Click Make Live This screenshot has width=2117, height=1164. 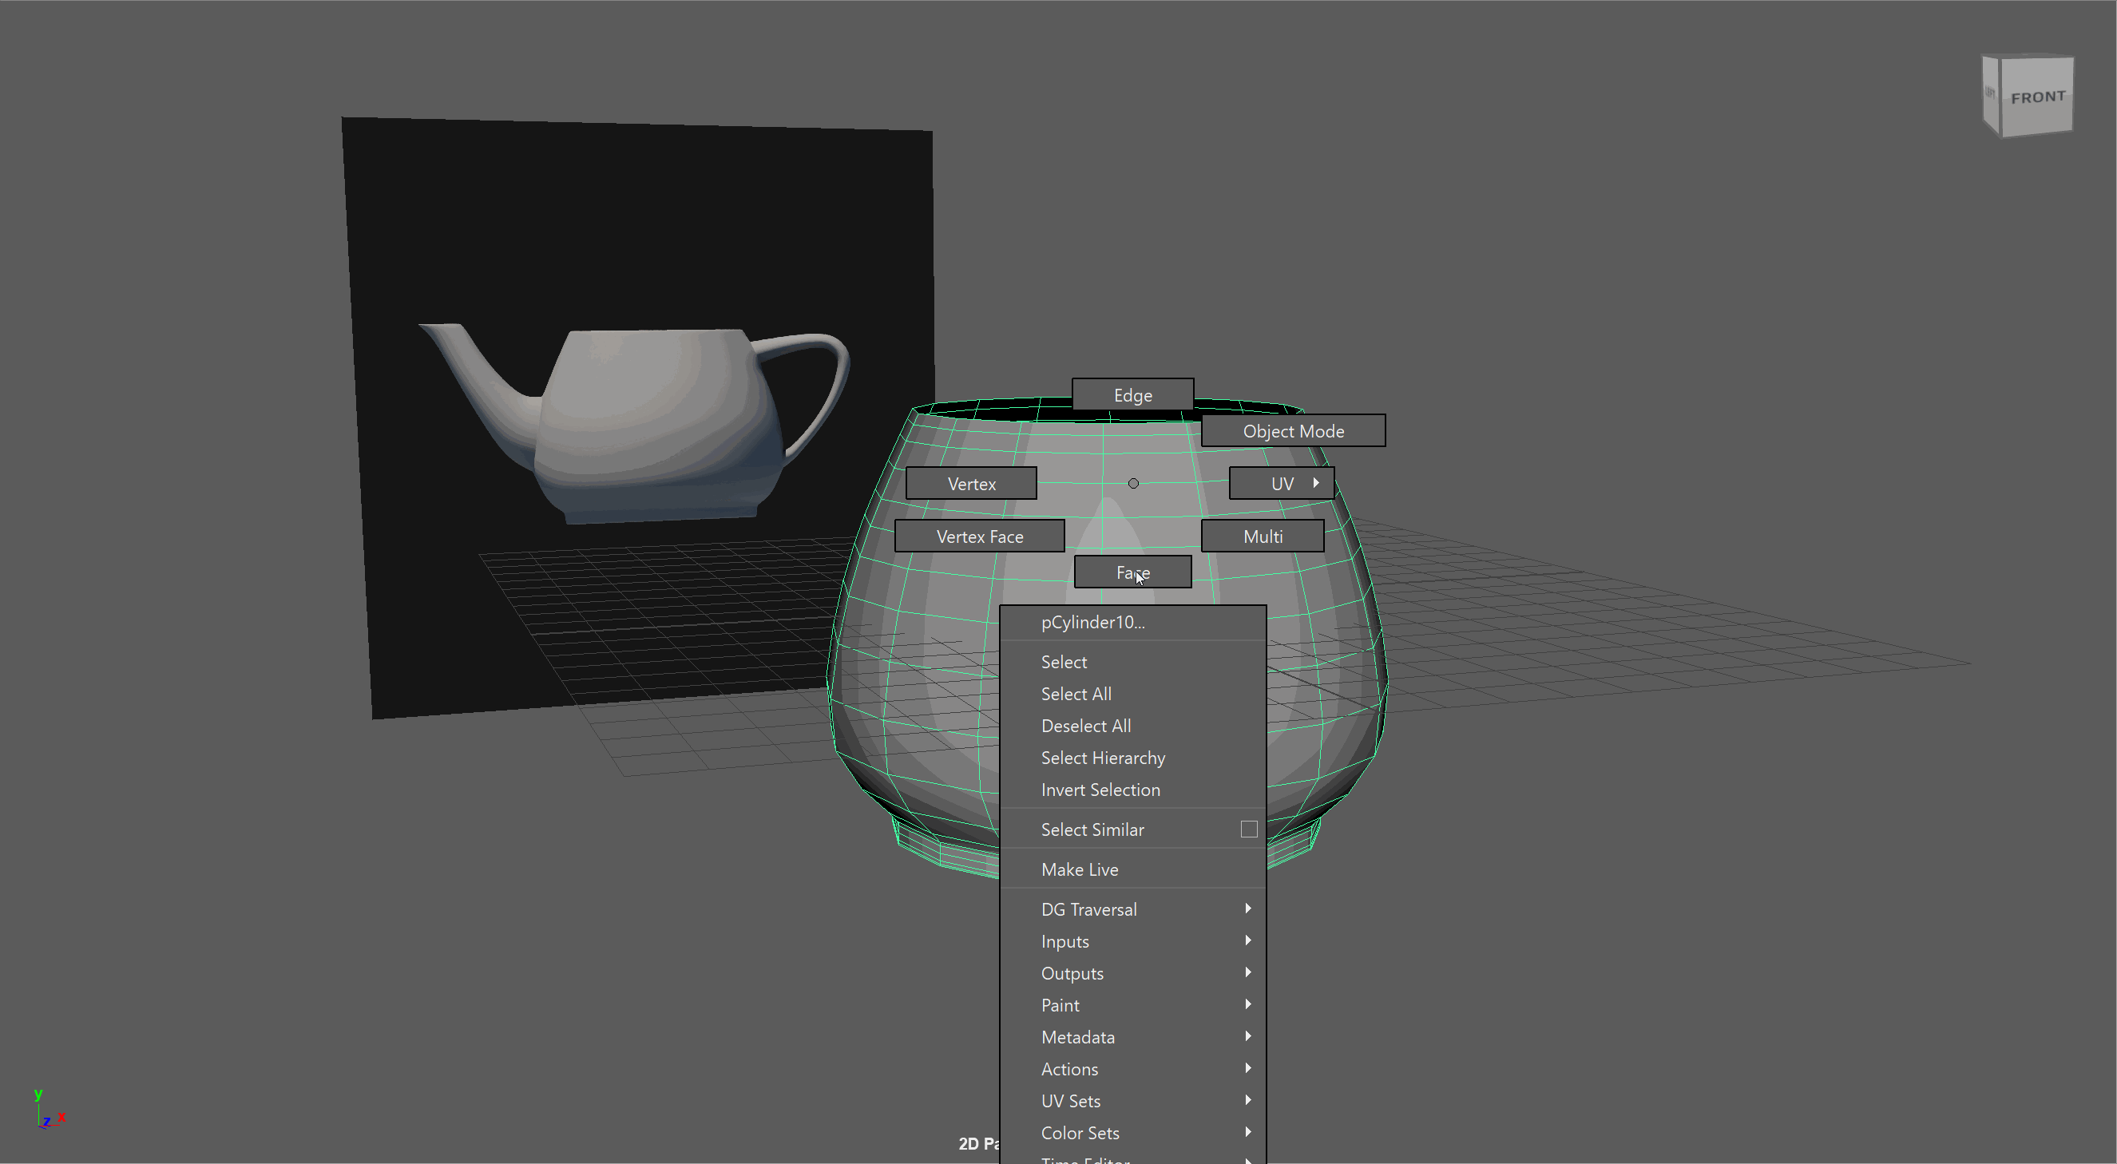(x=1079, y=870)
